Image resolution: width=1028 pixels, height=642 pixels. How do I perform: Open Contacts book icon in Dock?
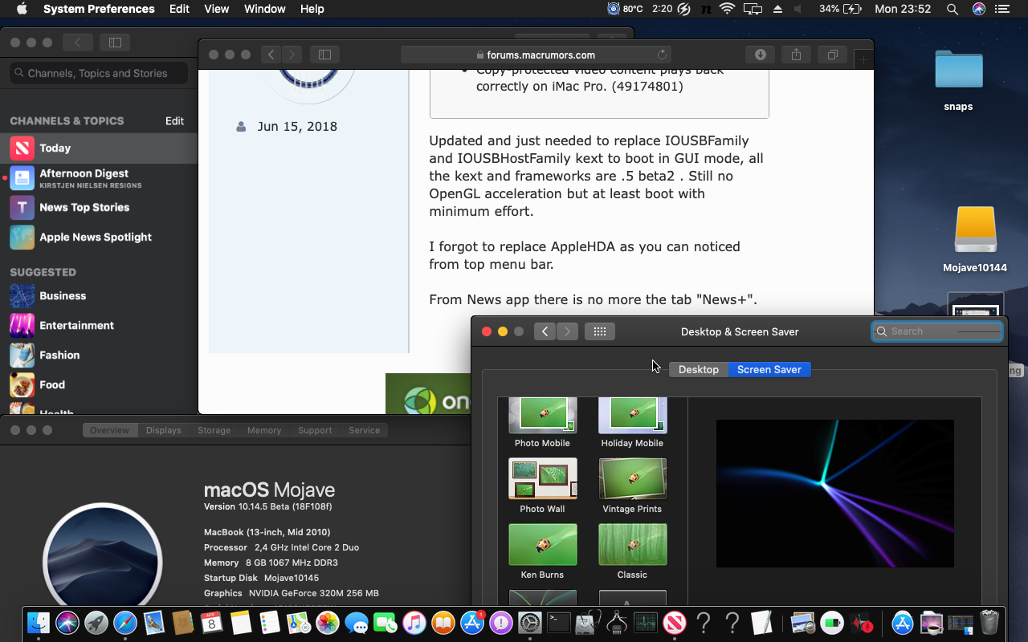(x=183, y=623)
